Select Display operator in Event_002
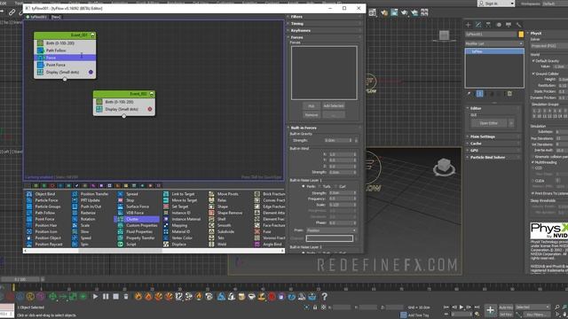 pos(124,109)
